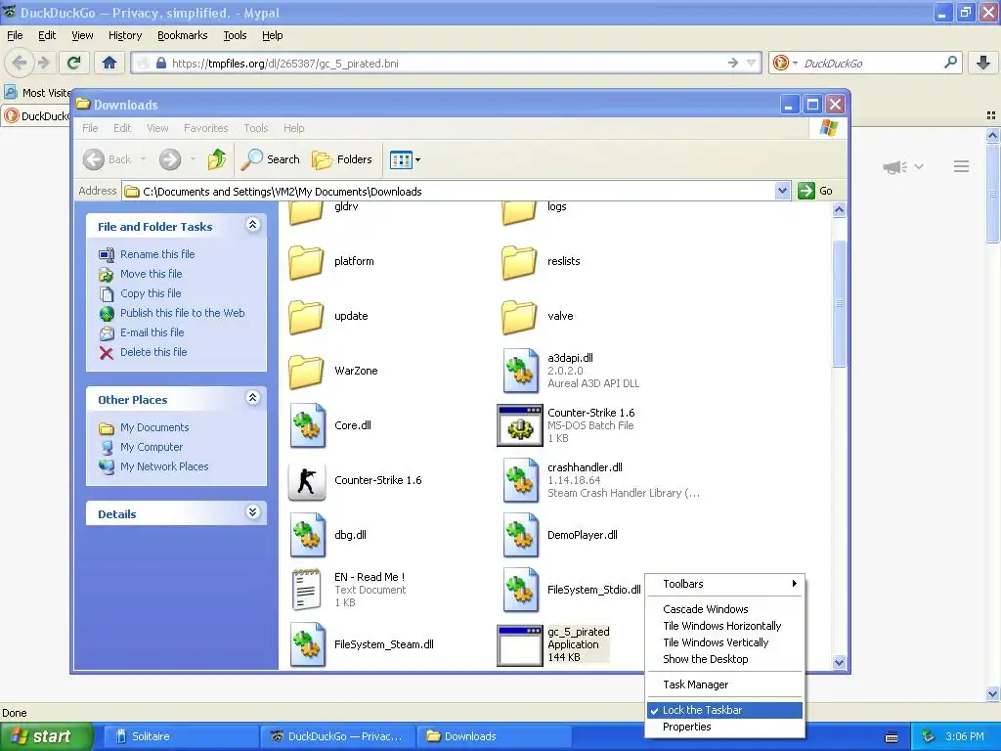Select the gc_5_pirated application icon
The height and width of the screenshot is (751, 1001).
[520, 645]
